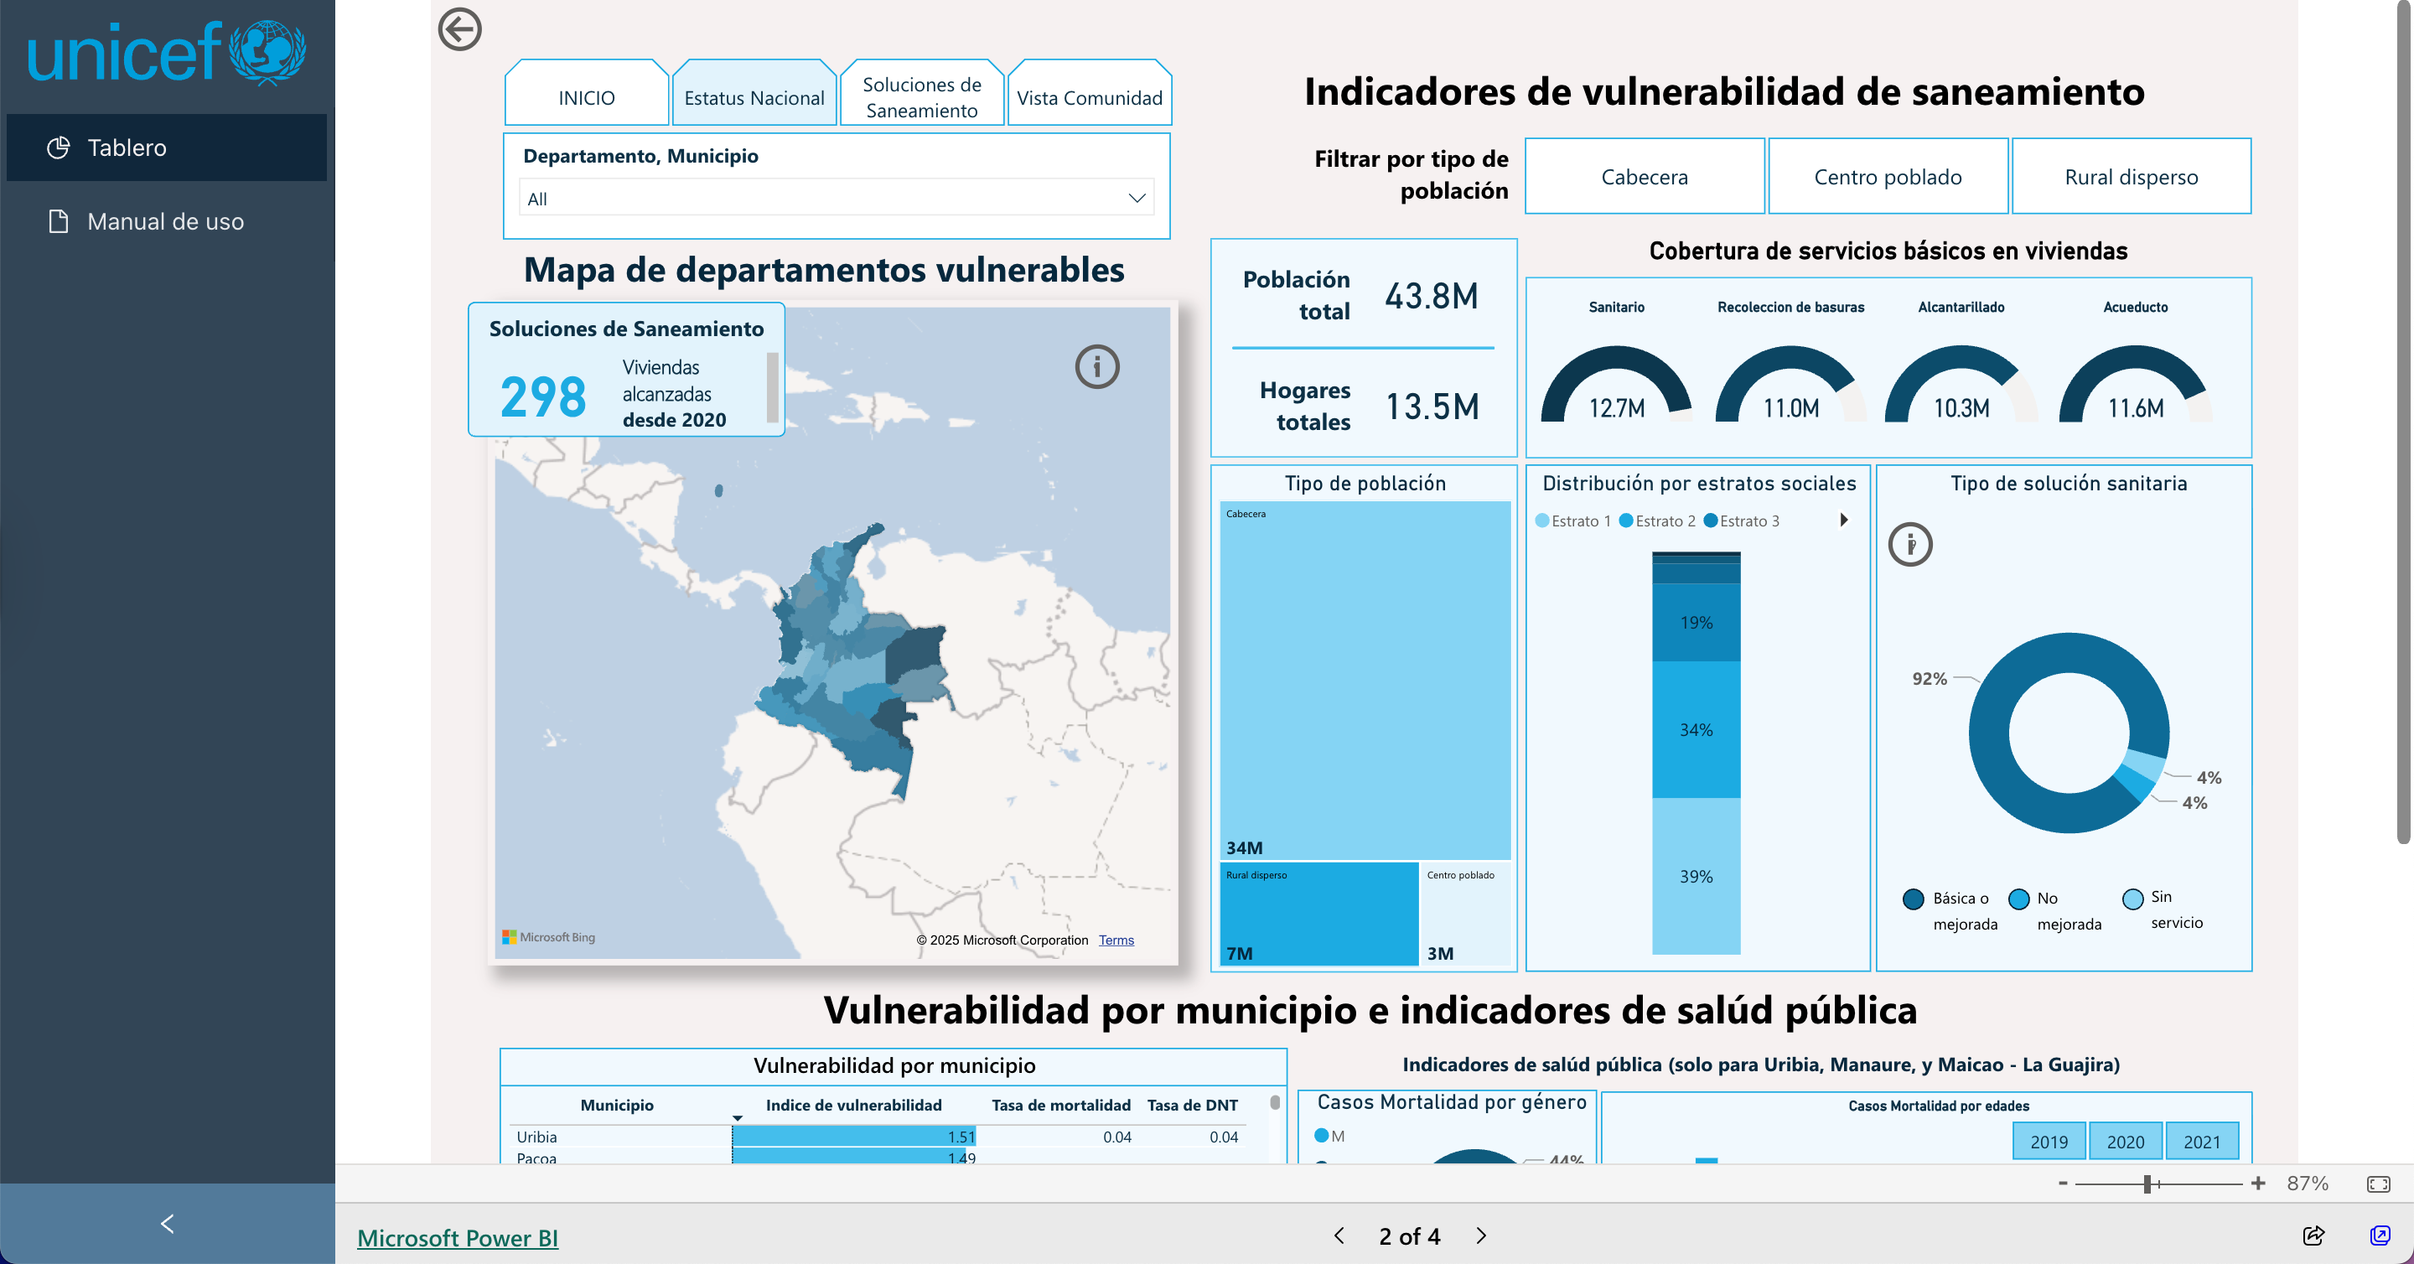The height and width of the screenshot is (1264, 2414).
Task: Open Microsoft Power BI link
Action: click(458, 1238)
